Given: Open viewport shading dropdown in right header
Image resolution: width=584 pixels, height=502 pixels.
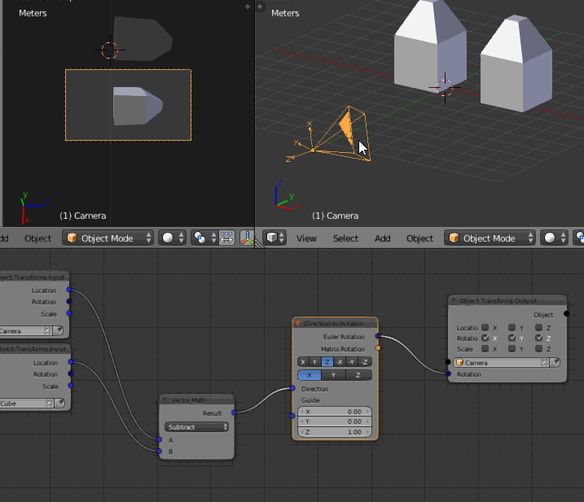Looking at the screenshot, I should coord(554,238).
